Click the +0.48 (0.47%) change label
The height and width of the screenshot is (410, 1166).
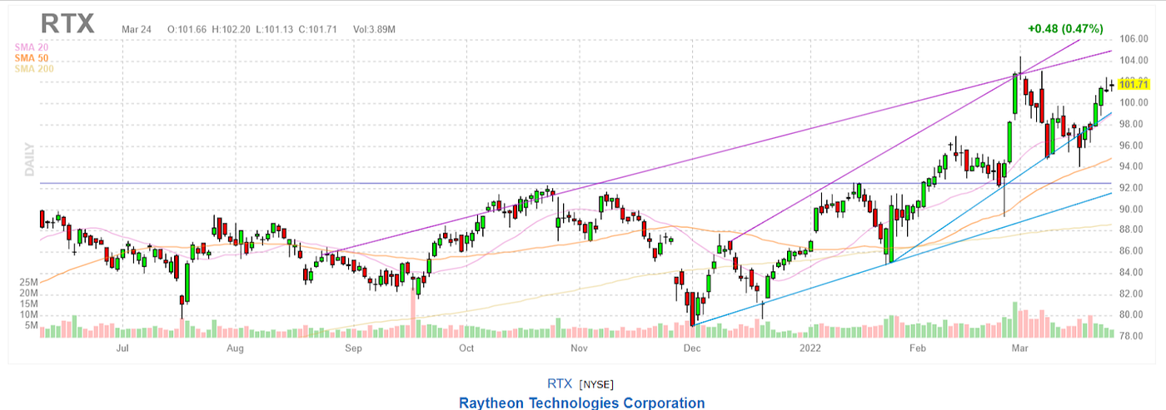[1065, 28]
